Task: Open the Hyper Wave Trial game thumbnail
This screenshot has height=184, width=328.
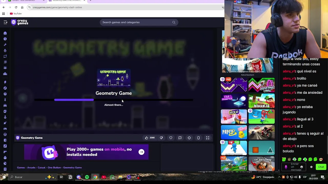Action: pyautogui.click(x=262, y=85)
